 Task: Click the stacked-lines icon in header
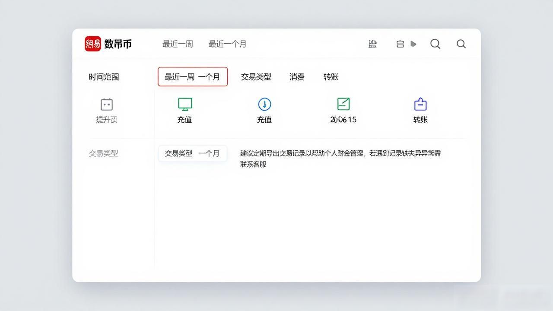click(x=400, y=44)
